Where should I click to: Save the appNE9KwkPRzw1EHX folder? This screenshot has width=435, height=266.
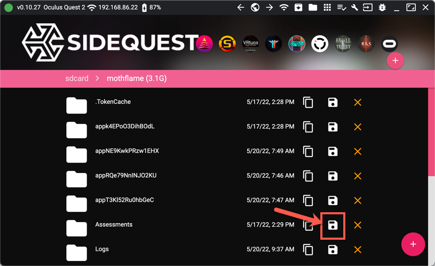coord(333,152)
